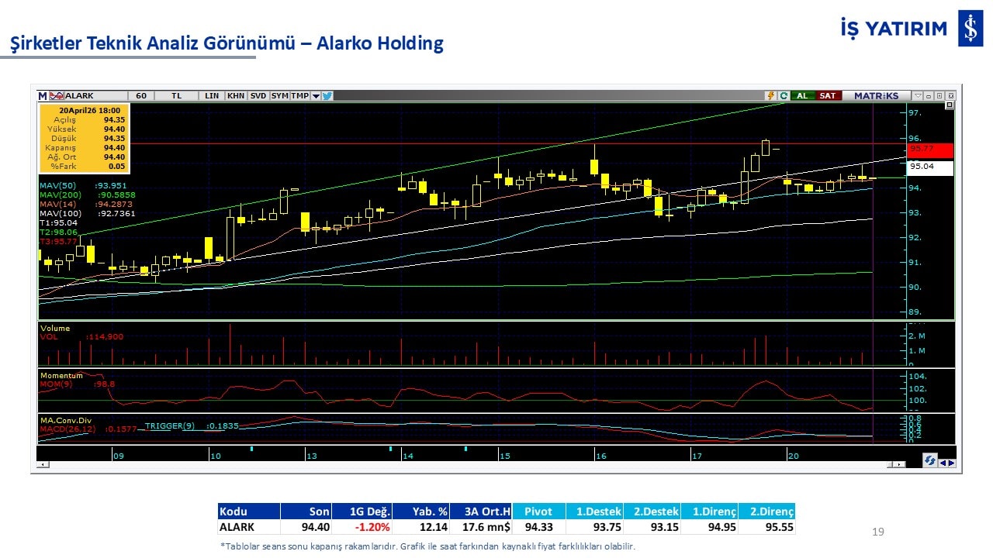This screenshot has height=558, width=993.
Task: Click the Matriks M logo icon
Action: (x=43, y=96)
